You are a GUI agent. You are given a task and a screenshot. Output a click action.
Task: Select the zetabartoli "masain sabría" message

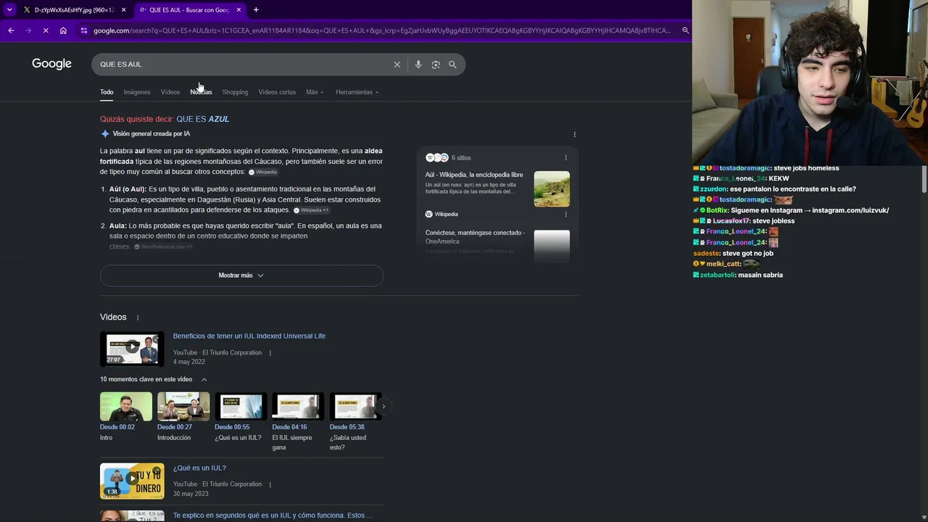click(738, 275)
